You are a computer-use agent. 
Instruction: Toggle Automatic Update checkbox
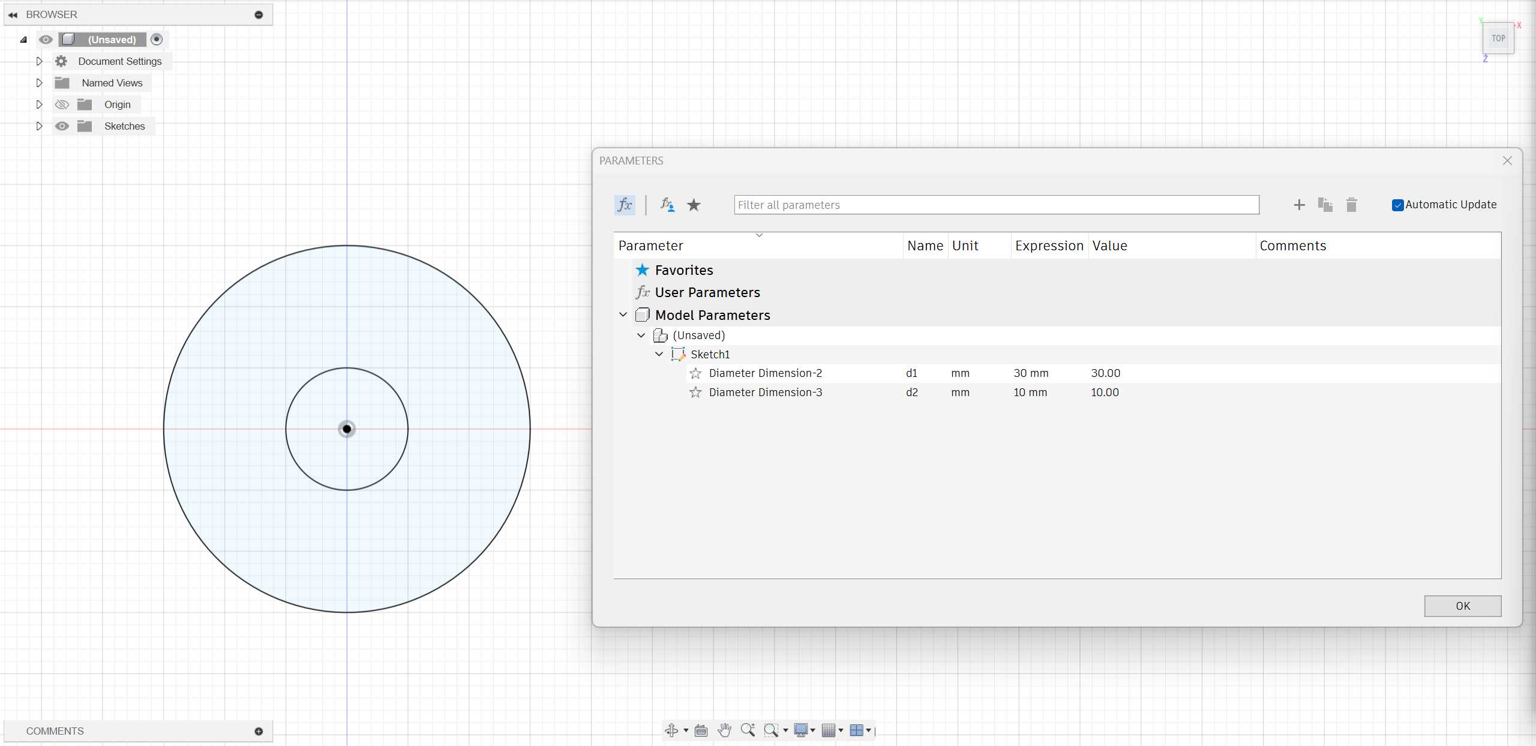pos(1397,205)
